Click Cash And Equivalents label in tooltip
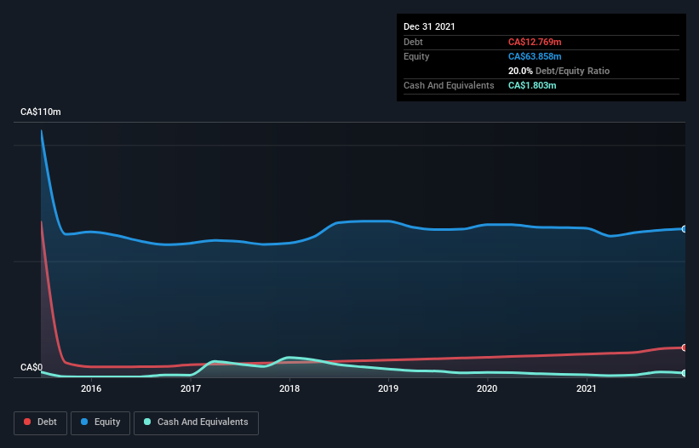This screenshot has width=699, height=448. (x=449, y=85)
